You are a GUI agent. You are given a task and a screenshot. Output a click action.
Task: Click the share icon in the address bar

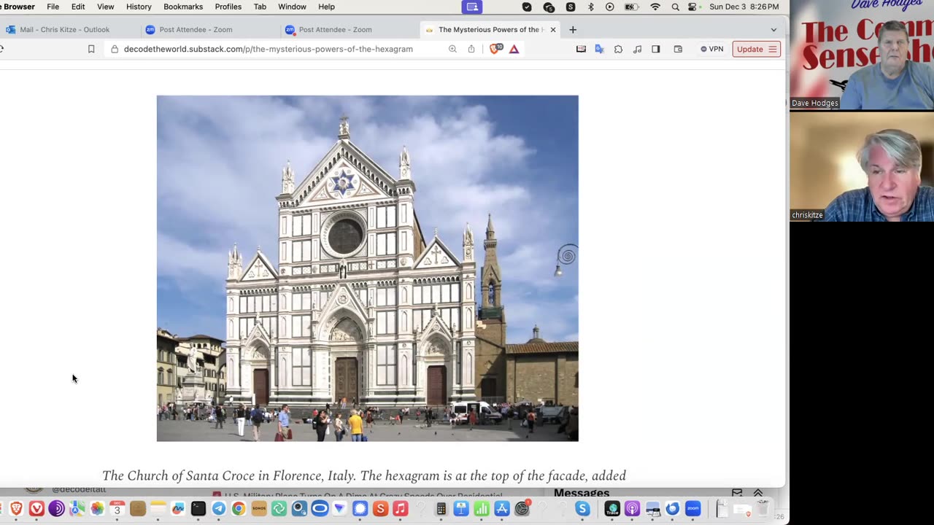click(x=471, y=49)
